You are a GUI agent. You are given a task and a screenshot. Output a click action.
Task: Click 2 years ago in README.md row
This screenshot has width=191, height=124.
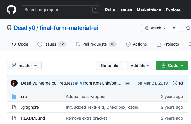[x=172, y=118]
